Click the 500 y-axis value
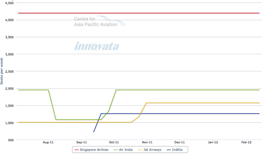 pyautogui.click(x=11, y=140)
